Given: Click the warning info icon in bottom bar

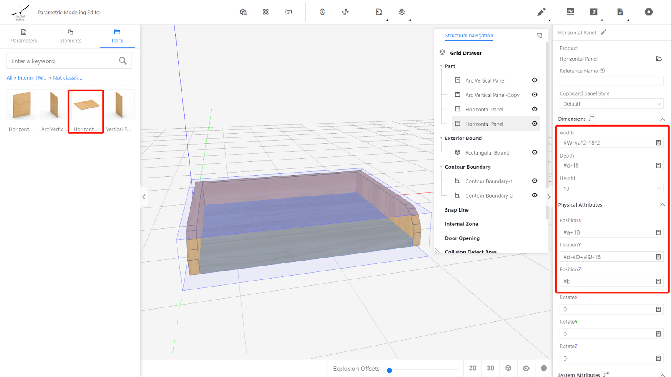Looking at the screenshot, I should (x=544, y=368).
